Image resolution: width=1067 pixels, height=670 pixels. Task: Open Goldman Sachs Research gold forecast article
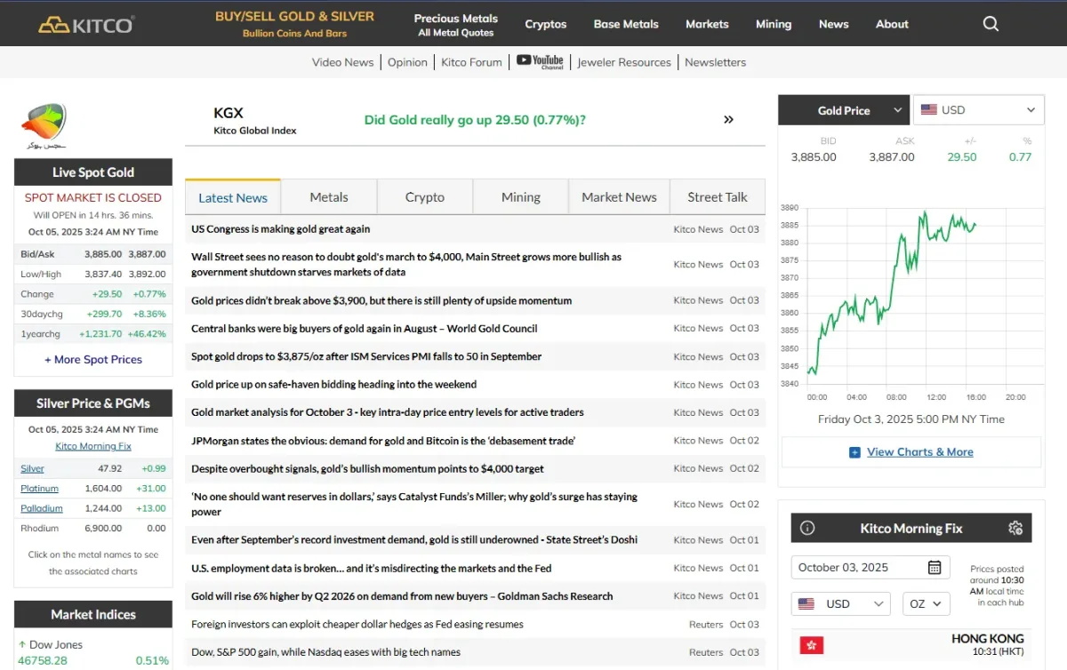coord(402,596)
